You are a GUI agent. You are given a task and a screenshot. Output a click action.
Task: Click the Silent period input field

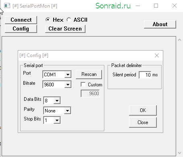[x=145, y=75]
